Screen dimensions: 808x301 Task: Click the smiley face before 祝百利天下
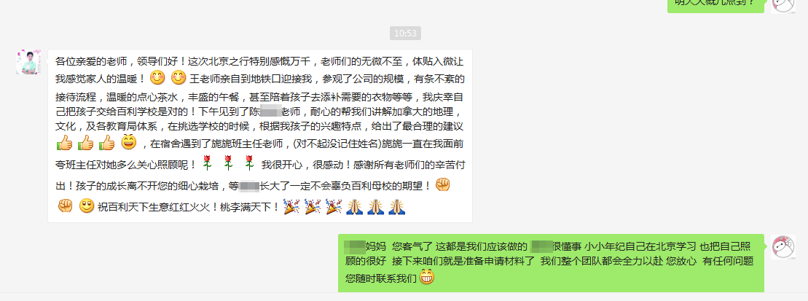click(87, 206)
